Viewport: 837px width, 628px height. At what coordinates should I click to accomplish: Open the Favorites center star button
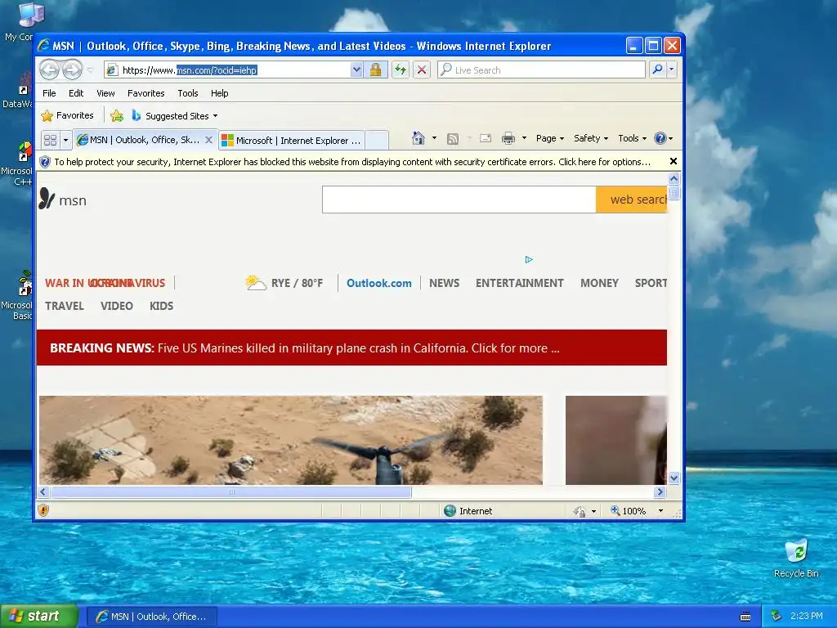click(x=67, y=115)
